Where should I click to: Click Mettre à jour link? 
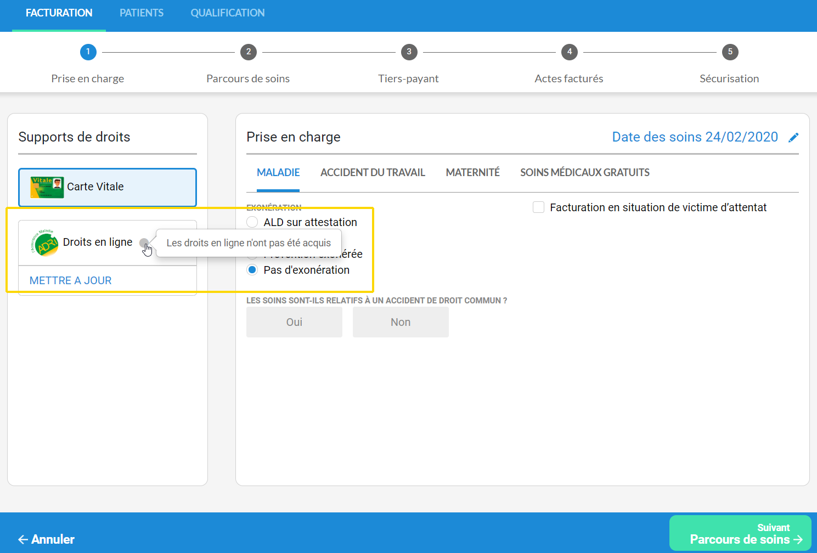pyautogui.click(x=71, y=280)
